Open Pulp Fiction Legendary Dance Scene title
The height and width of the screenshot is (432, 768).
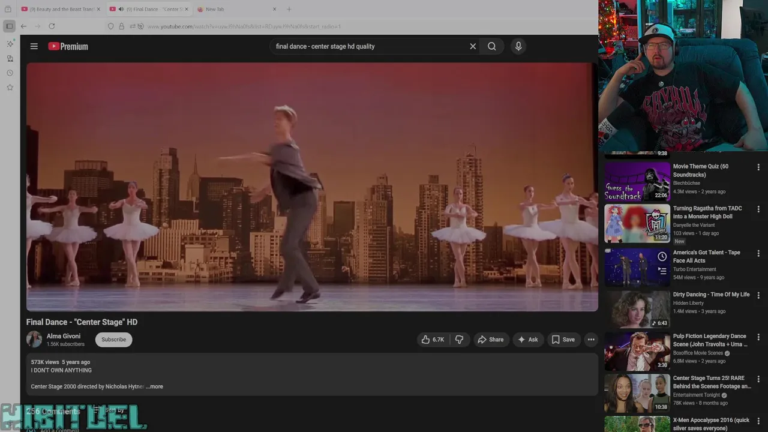[x=710, y=340]
